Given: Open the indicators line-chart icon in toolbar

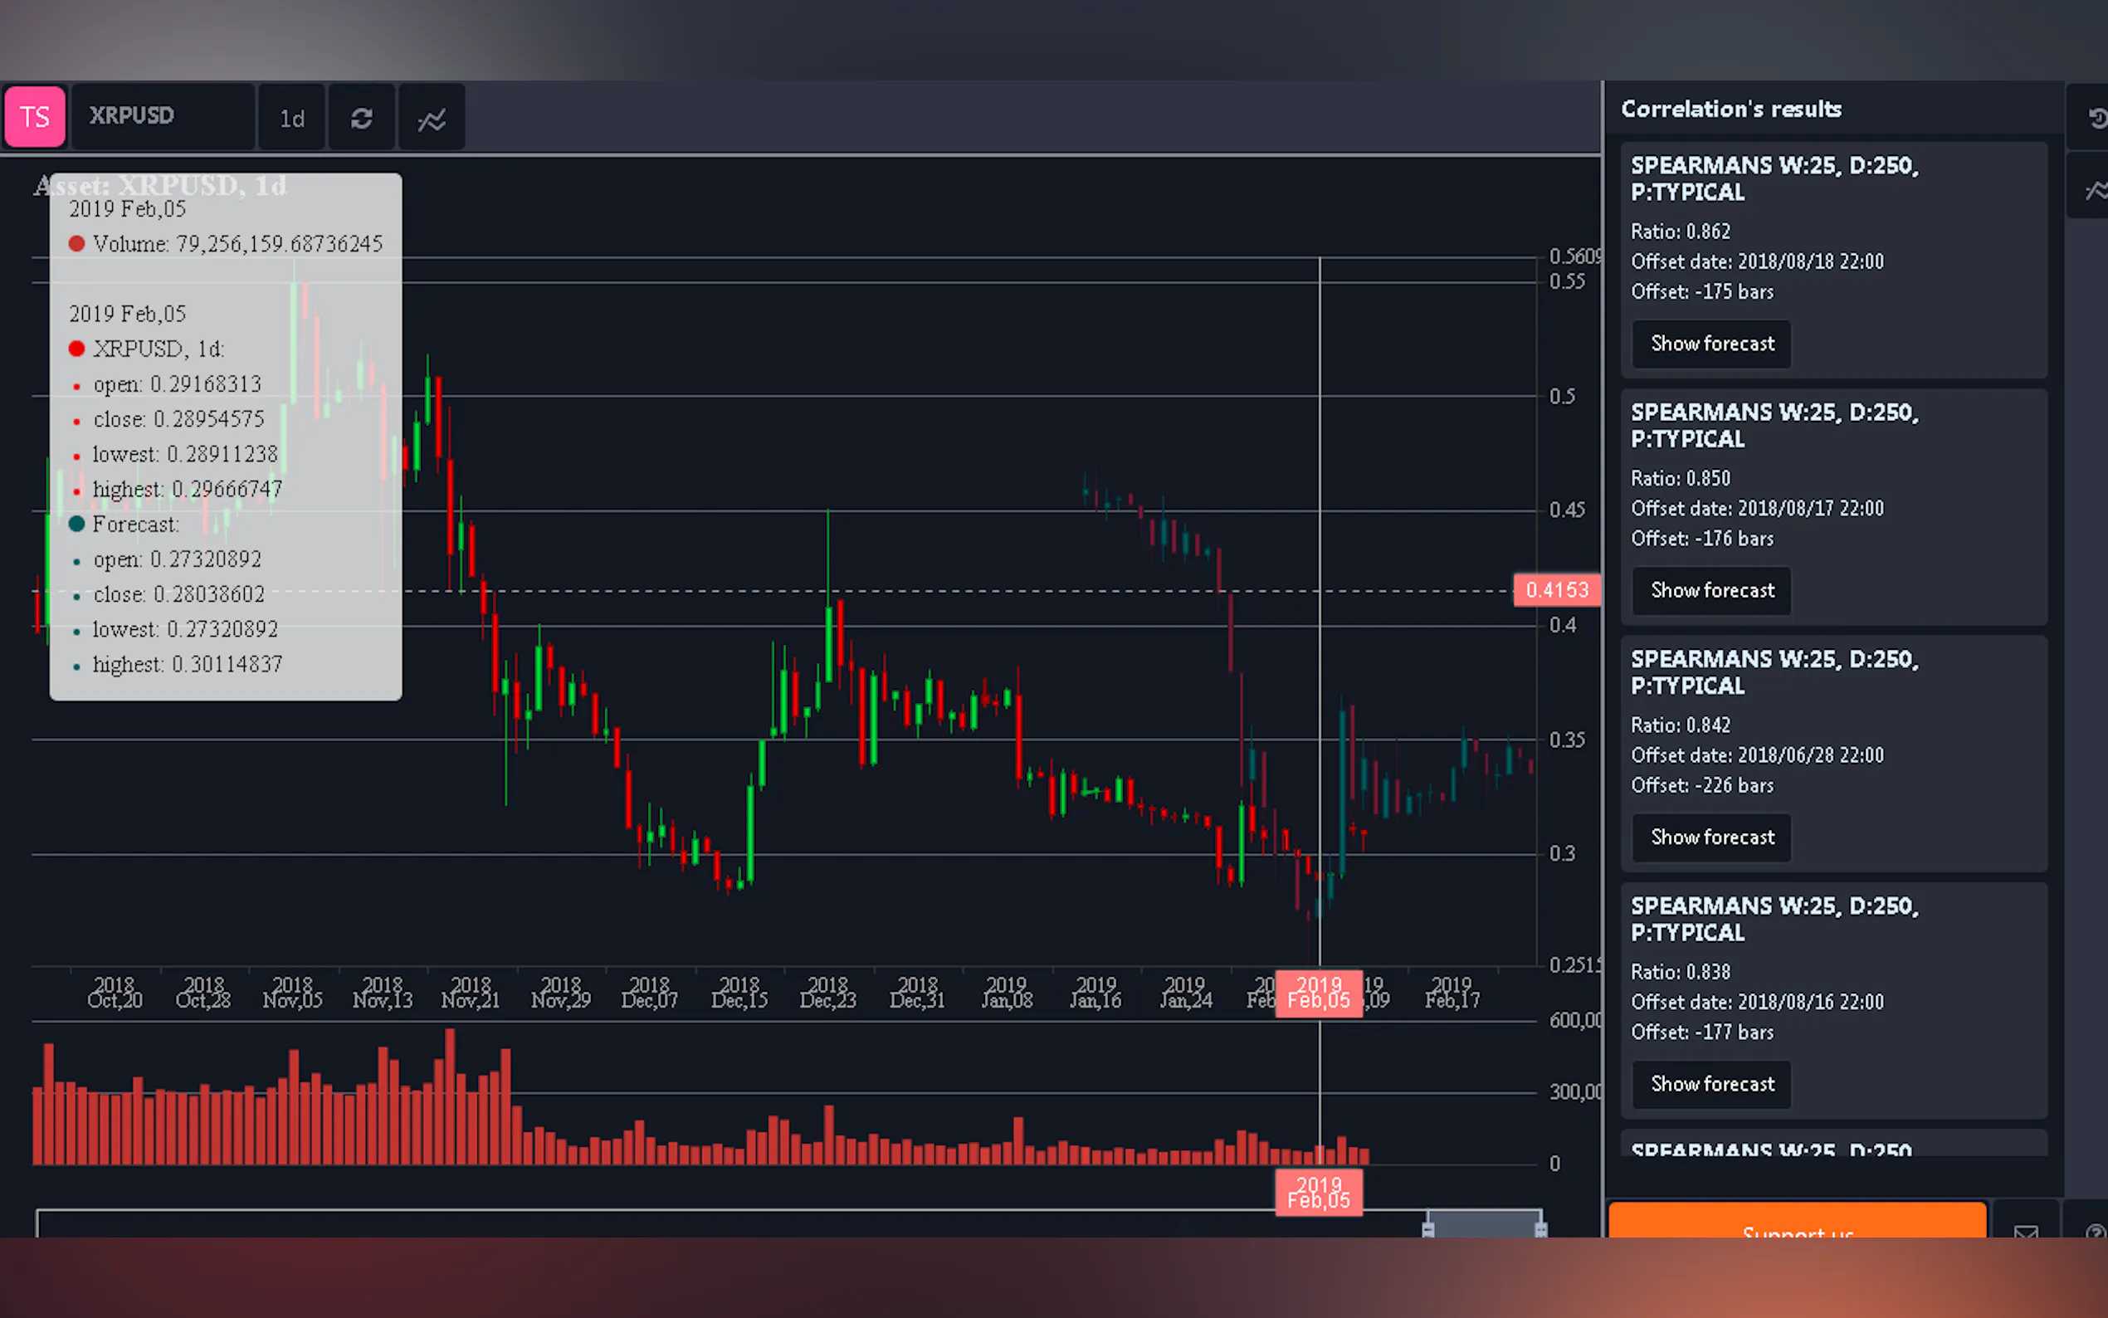Looking at the screenshot, I should pyautogui.click(x=432, y=119).
